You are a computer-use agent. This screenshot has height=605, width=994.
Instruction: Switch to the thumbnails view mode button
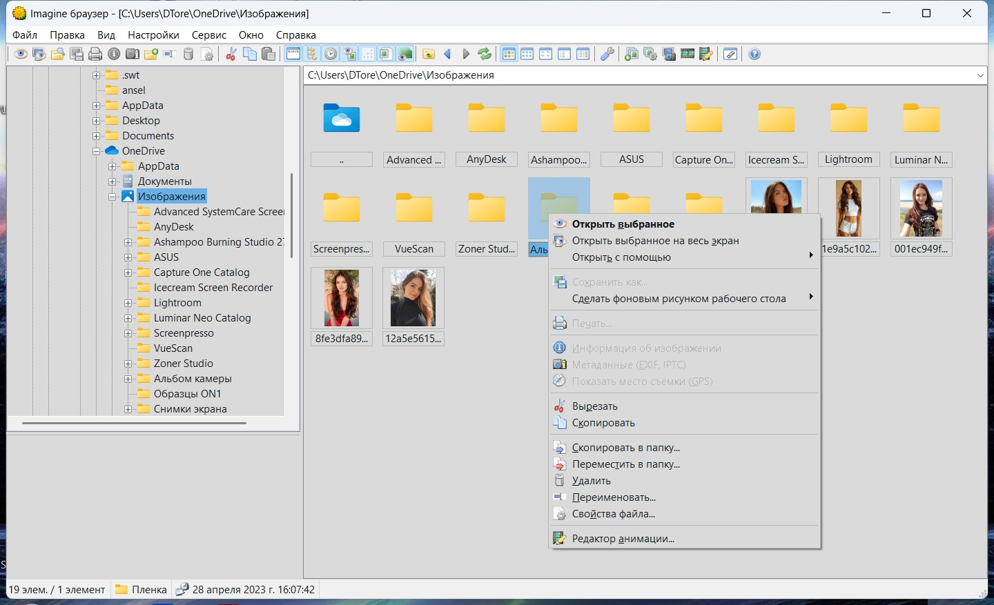(509, 54)
